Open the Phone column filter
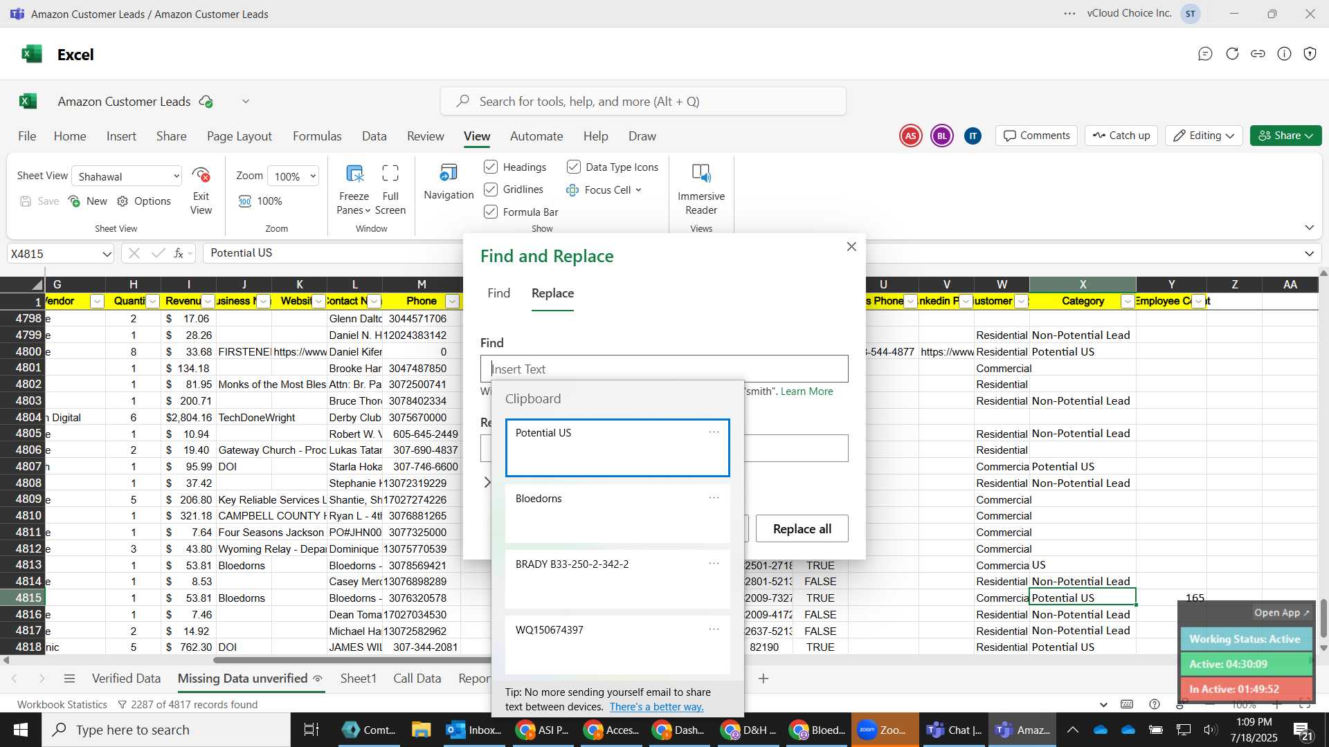Viewport: 1329px width, 747px height. [x=452, y=302]
